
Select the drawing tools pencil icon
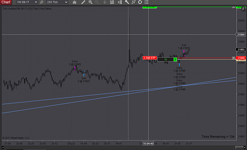click(83, 2)
